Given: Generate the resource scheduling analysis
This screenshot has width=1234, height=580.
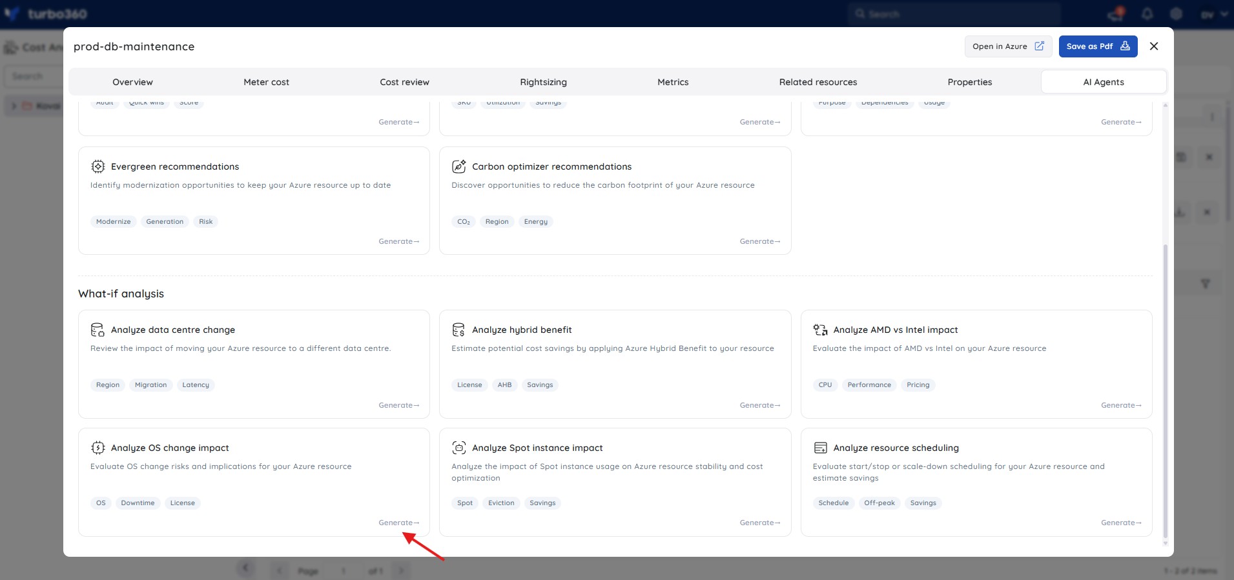Looking at the screenshot, I should [x=1121, y=523].
